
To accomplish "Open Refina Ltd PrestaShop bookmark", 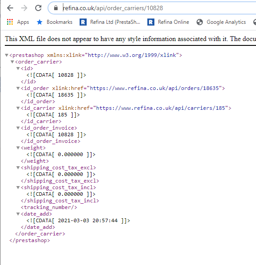I will coord(110,22).
